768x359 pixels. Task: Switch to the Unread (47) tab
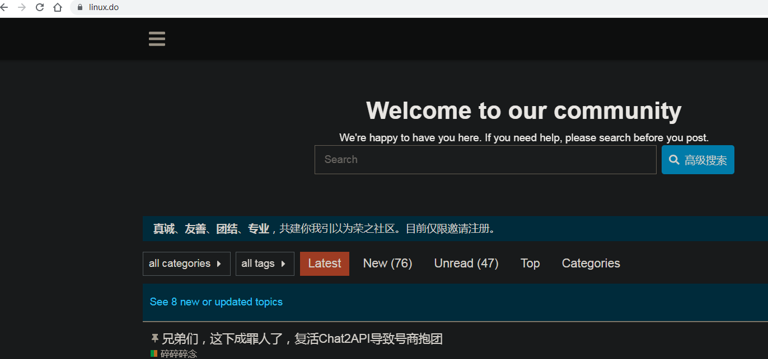tap(466, 264)
